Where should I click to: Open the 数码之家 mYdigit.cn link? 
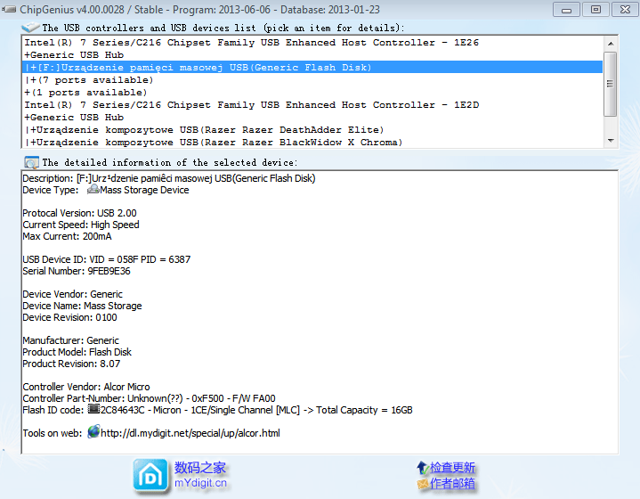click(200, 475)
